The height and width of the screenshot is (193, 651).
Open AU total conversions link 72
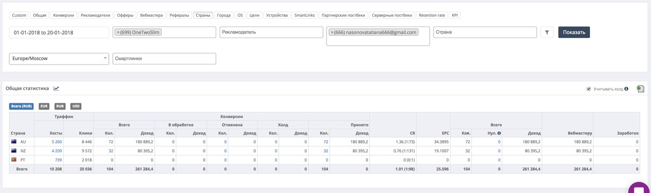click(110, 142)
